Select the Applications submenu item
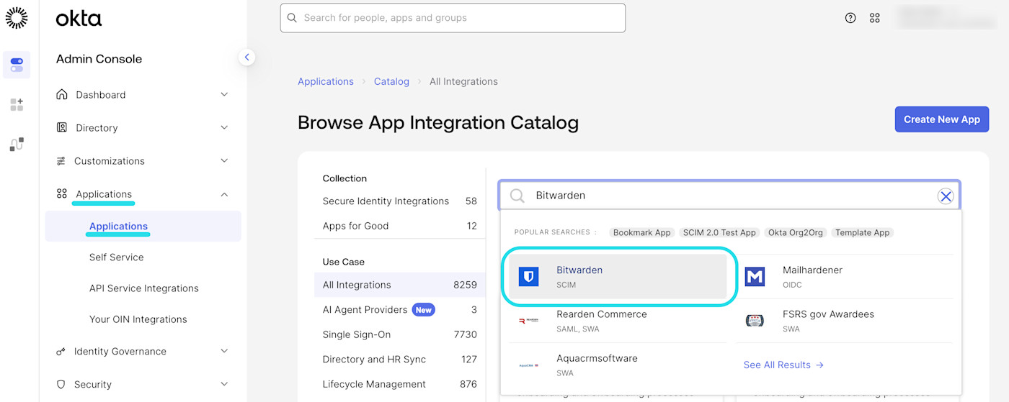The image size is (1009, 402). pyautogui.click(x=143, y=226)
